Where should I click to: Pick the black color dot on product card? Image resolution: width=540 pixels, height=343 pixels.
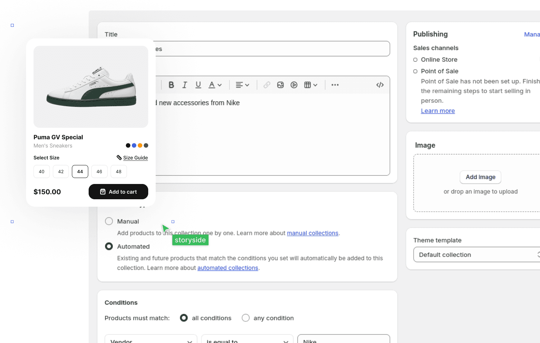click(x=128, y=146)
